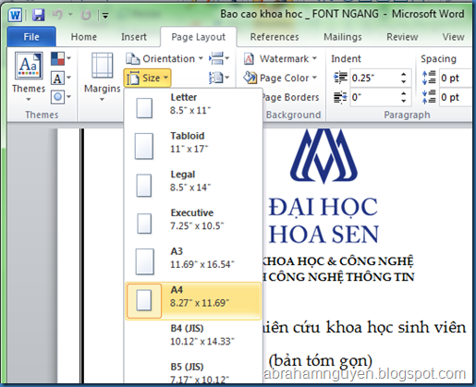Open the Page Color dropdown
Viewport: 476px width, 387px height.
280,78
